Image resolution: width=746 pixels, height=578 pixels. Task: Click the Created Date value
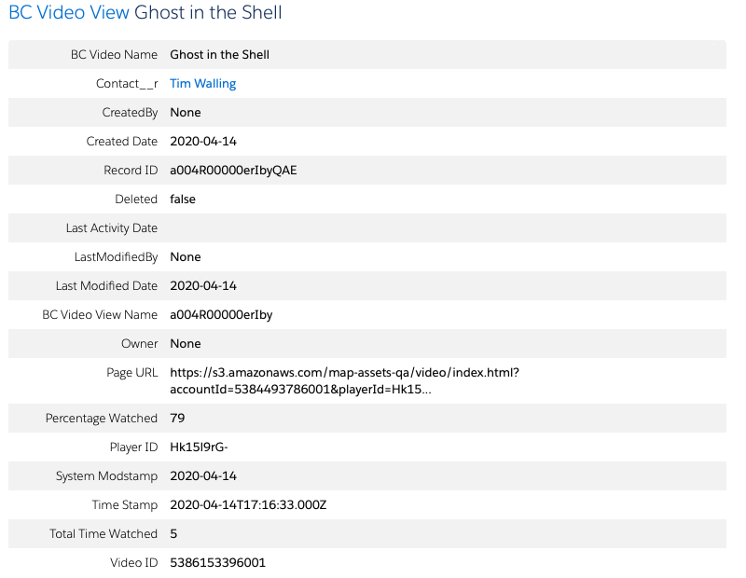(203, 142)
